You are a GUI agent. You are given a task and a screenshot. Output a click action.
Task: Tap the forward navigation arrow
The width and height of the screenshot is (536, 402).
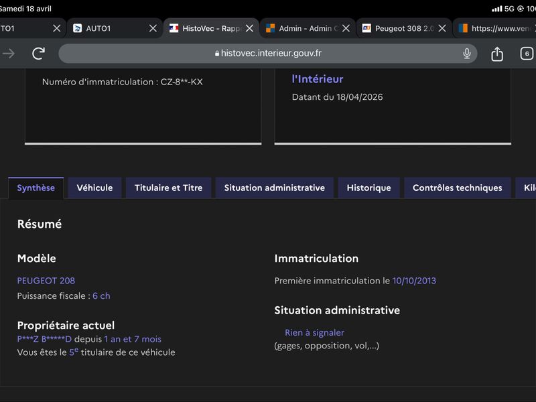coord(9,54)
